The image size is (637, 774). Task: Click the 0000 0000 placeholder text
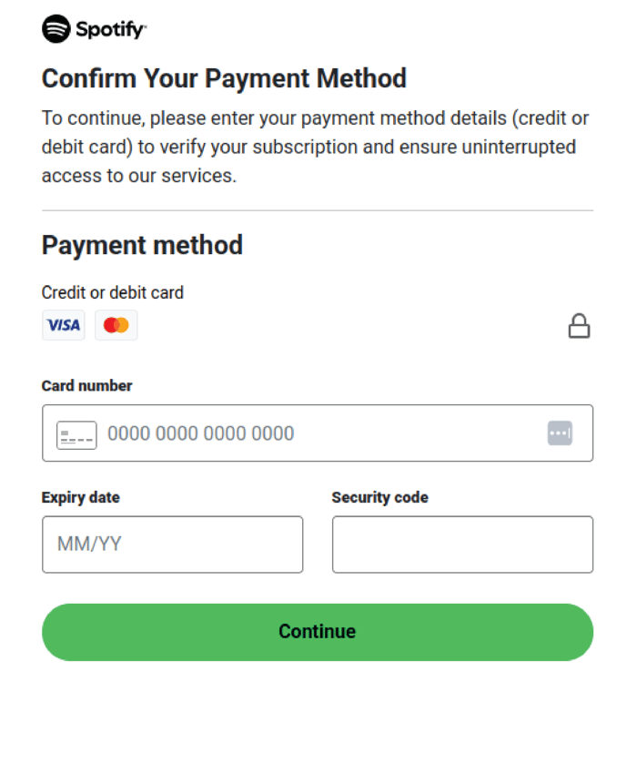tap(199, 433)
